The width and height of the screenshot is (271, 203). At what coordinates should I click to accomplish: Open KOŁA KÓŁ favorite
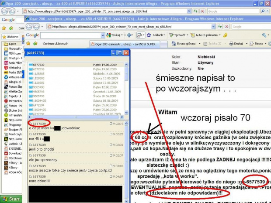point(13,172)
